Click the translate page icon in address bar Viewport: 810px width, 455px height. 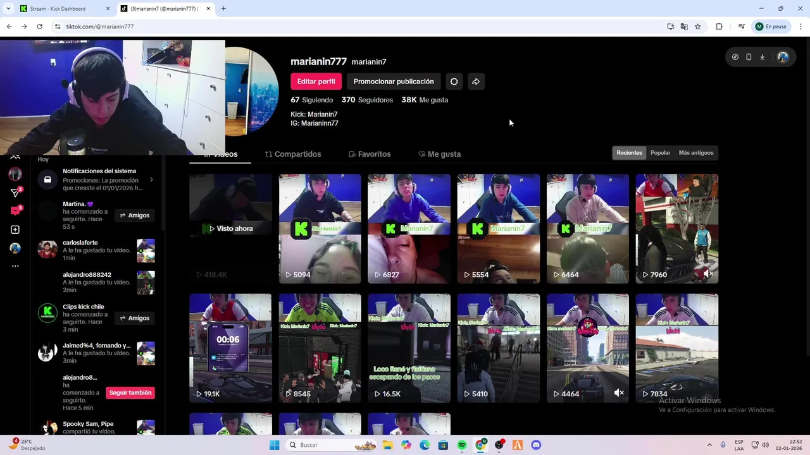click(684, 27)
